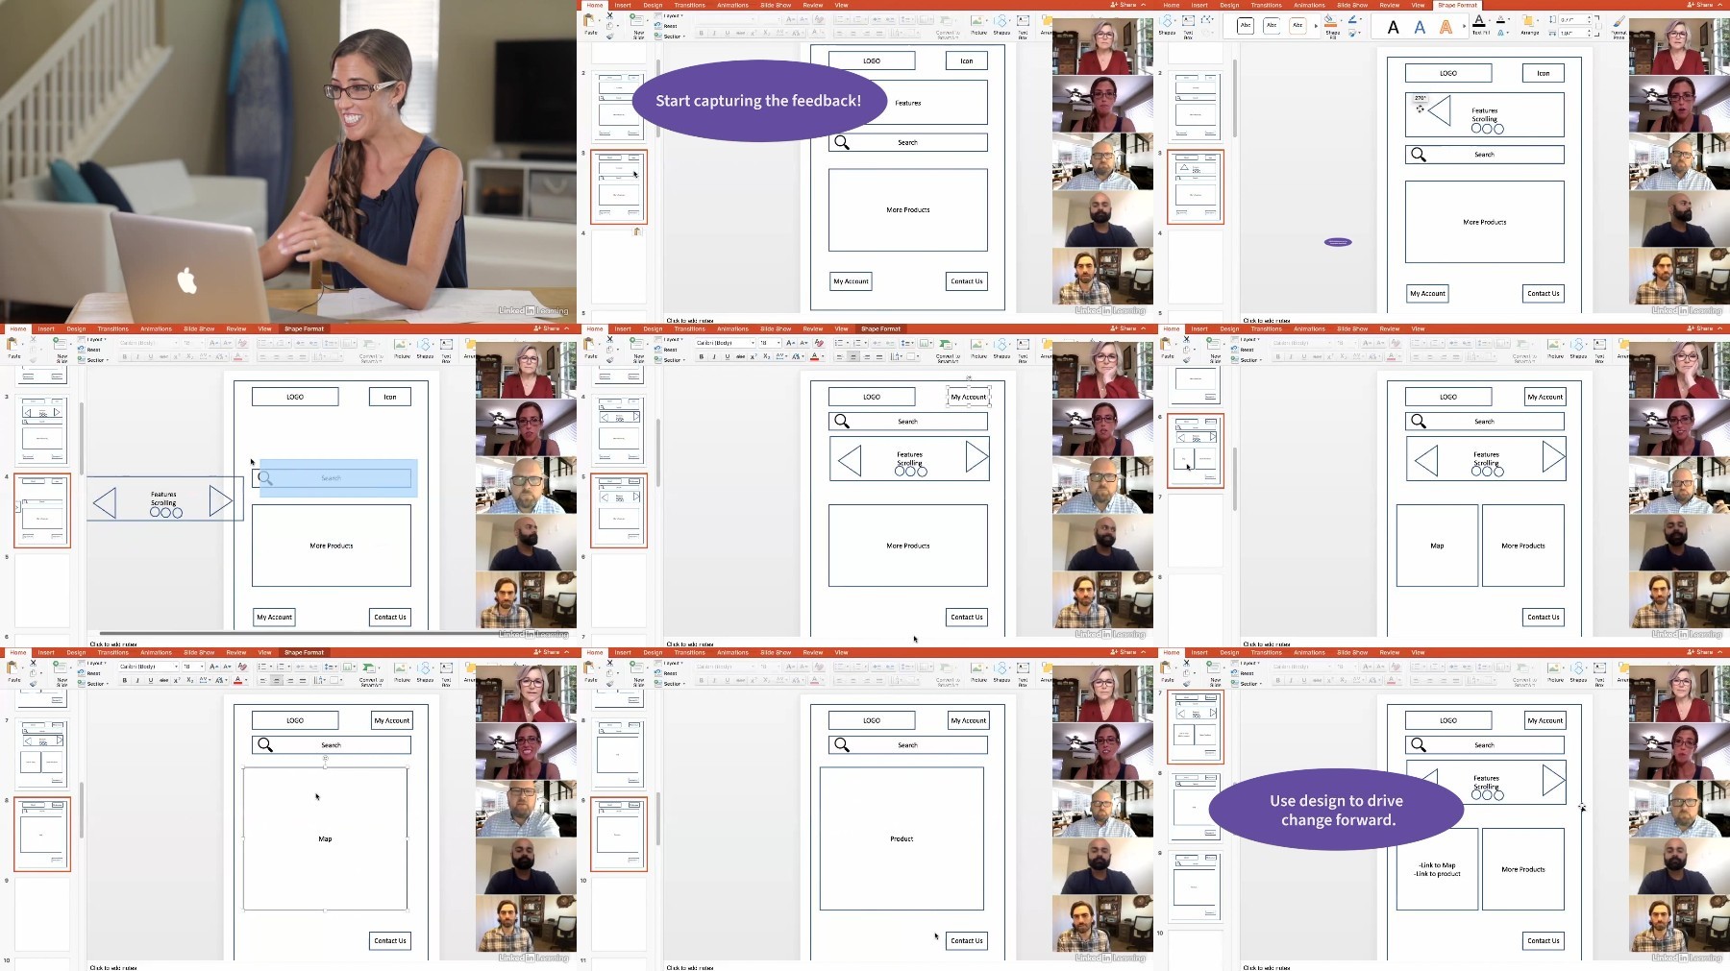1730x971 pixels.
Task: Click Contact Us box in the Product slide frame
Action: 966,941
